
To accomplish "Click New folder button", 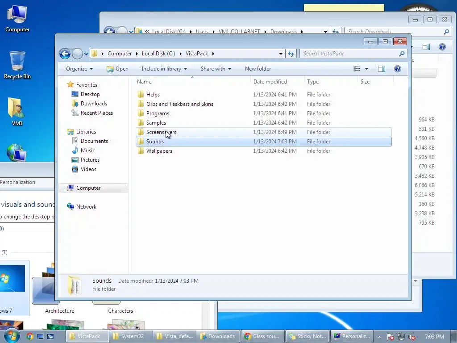I will [258, 69].
